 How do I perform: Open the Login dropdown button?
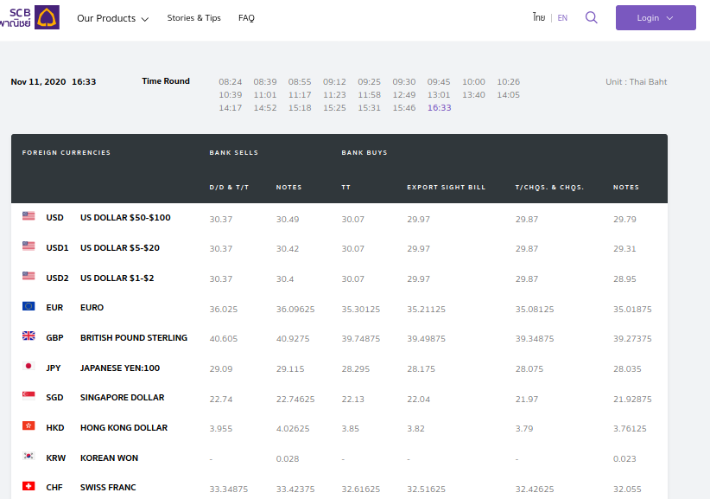(x=655, y=18)
